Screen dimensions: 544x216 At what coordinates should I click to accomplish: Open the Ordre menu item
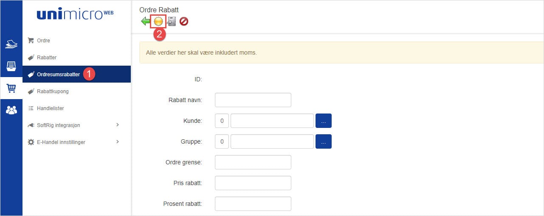43,41
